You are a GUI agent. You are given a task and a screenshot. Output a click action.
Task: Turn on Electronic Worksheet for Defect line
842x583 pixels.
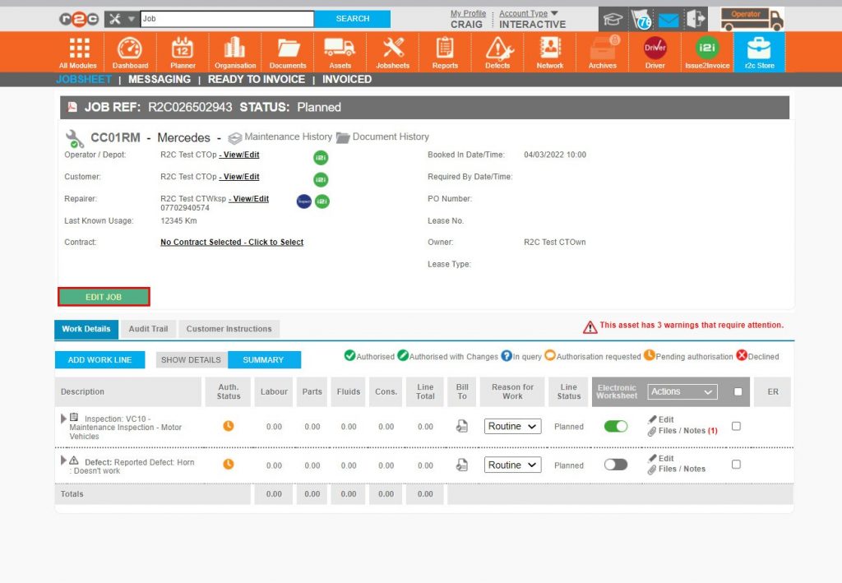[x=616, y=465]
